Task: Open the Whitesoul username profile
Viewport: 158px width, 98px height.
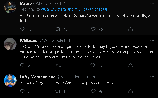Action: coord(29,41)
